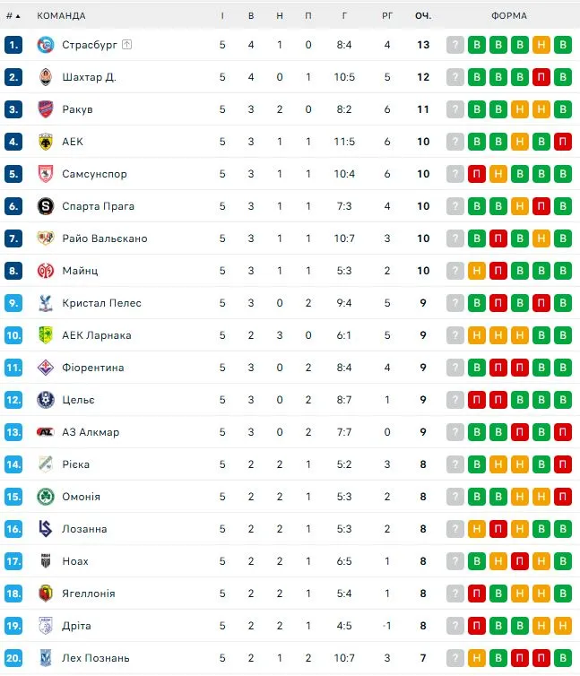Viewport: 580px width, 676px height.
Task: Click the Омонія green club logo
Action: coord(46,497)
